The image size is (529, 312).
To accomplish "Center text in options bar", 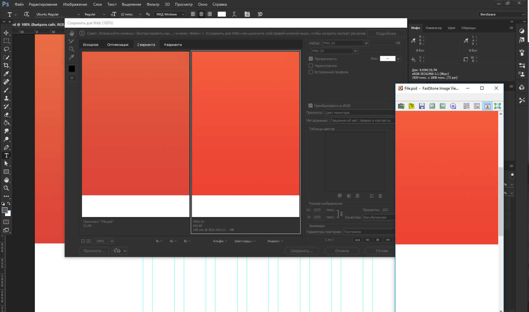I will coord(201,14).
